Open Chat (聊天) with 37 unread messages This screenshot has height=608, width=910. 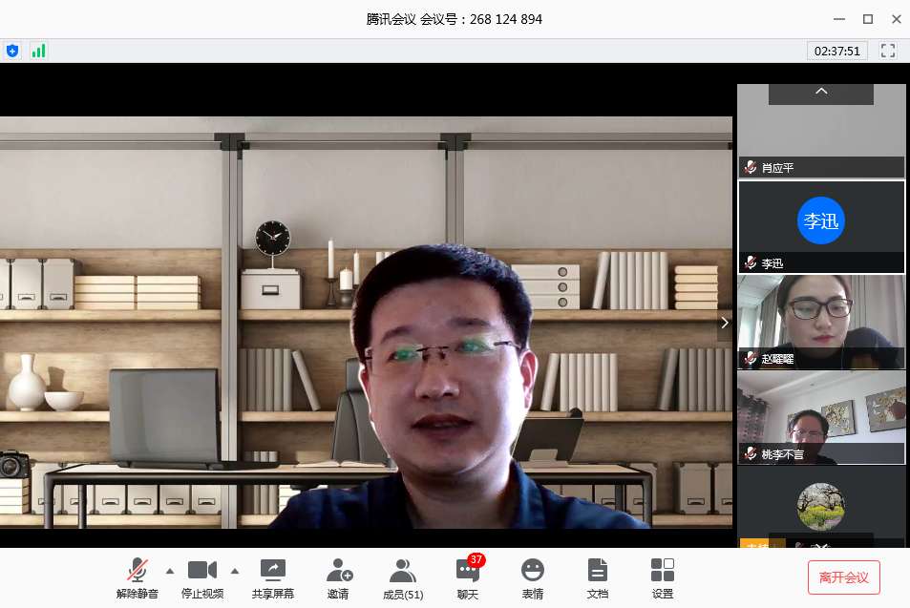467,578
